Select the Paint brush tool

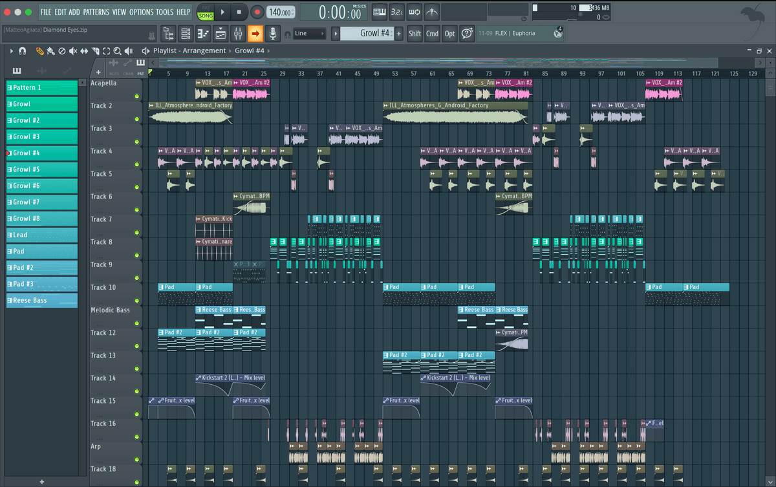(x=50, y=50)
